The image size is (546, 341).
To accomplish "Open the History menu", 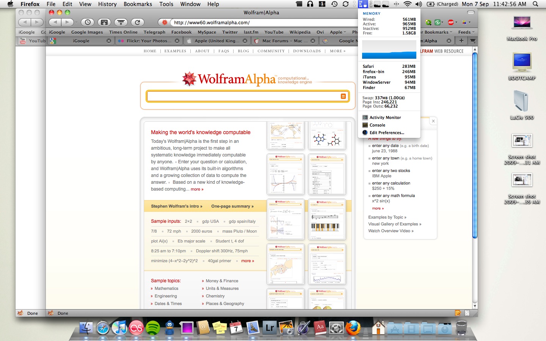I will pos(107,4).
